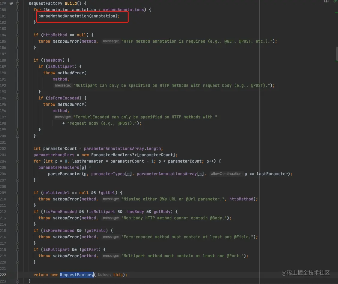This screenshot has height=284, width=338.
Task: Click the "Multipart can only be specified" string
Action: click(x=172, y=85)
